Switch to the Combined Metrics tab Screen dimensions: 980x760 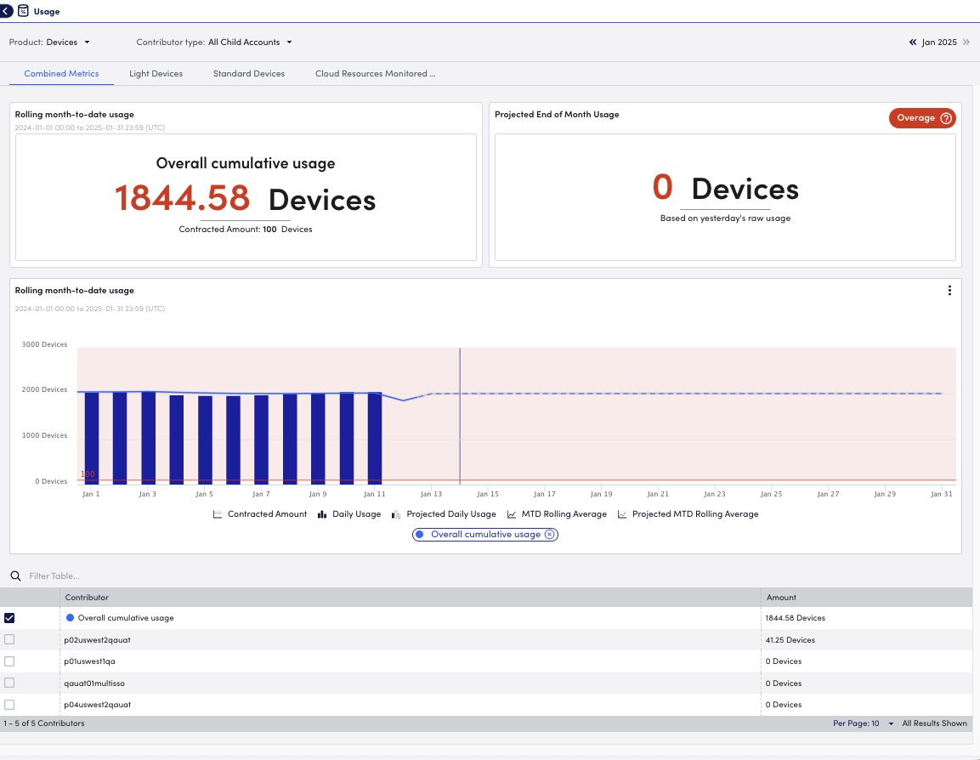61,73
